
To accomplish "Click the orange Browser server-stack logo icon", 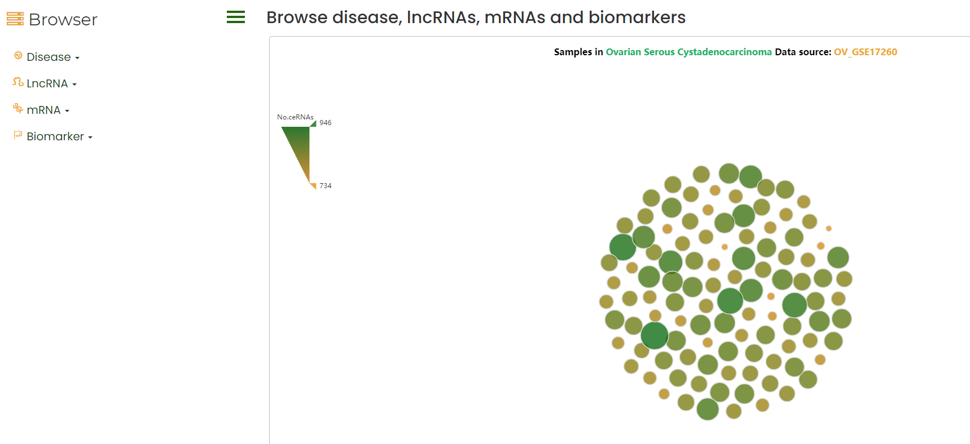I will [x=15, y=19].
